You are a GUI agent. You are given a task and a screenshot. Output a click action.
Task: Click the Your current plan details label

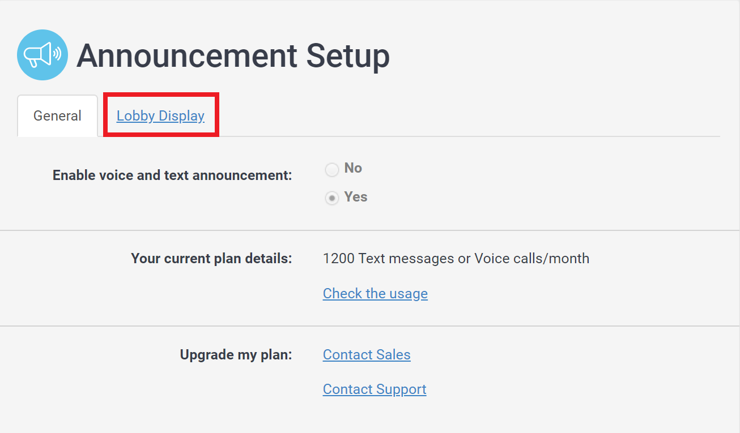[211, 259]
